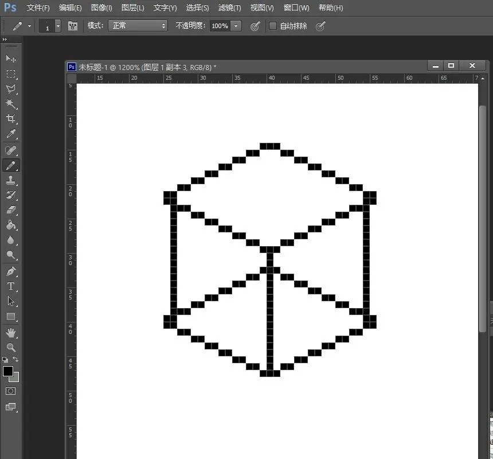The image size is (493, 459).
Task: Toggle the brush panel button
Action: [x=73, y=26]
